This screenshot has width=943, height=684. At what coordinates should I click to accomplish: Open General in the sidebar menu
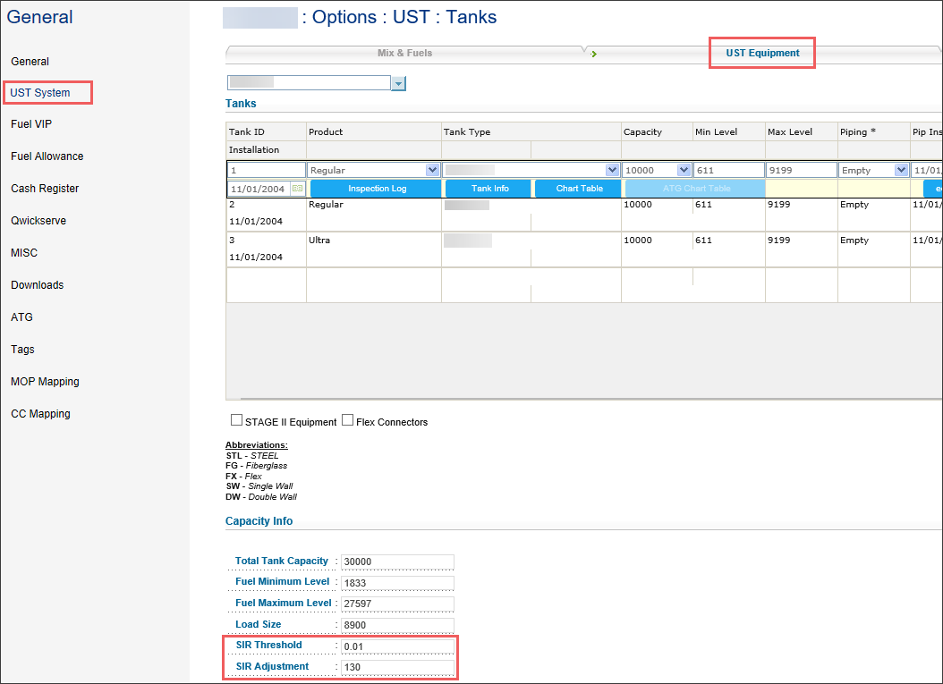point(30,62)
